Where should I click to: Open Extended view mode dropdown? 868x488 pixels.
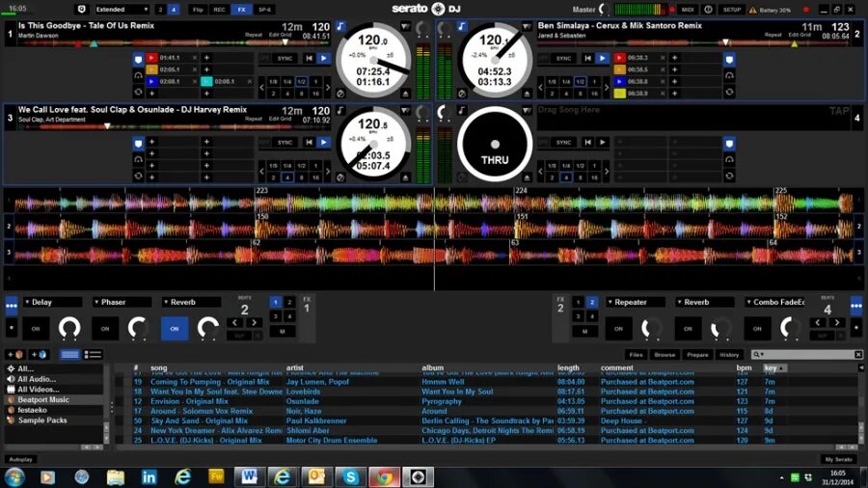click(x=122, y=10)
